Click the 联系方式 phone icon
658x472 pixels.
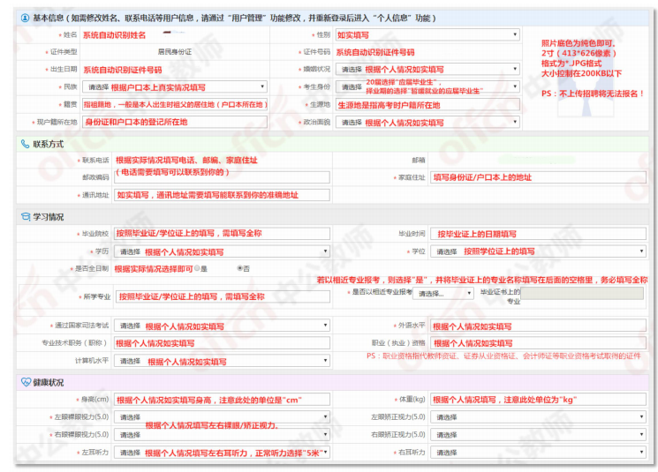tap(26, 144)
